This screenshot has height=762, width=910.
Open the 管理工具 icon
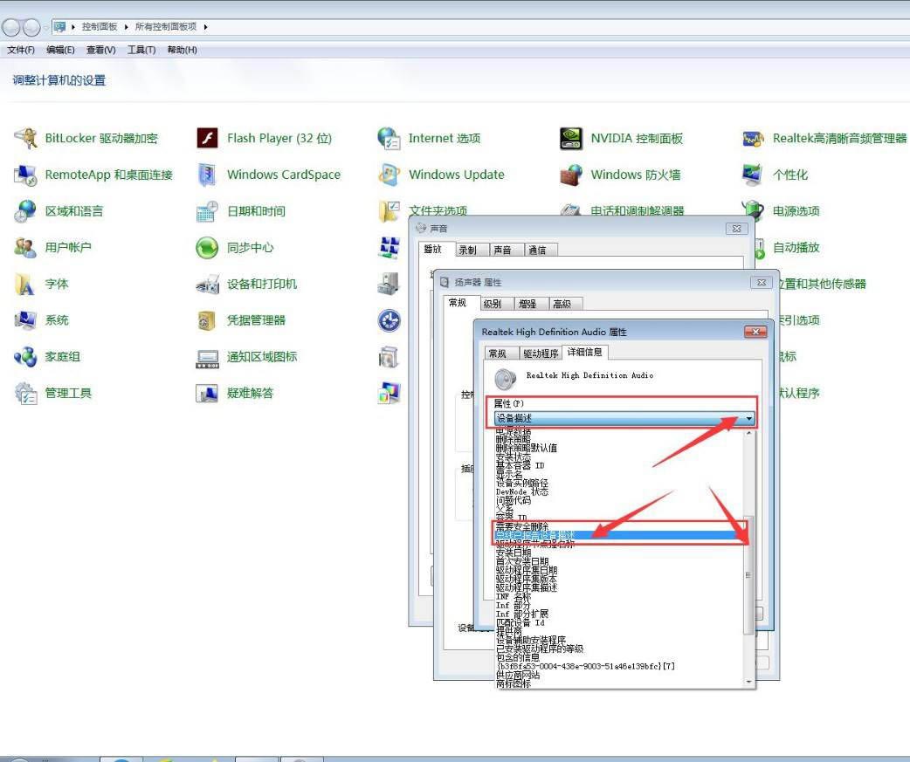[x=26, y=393]
